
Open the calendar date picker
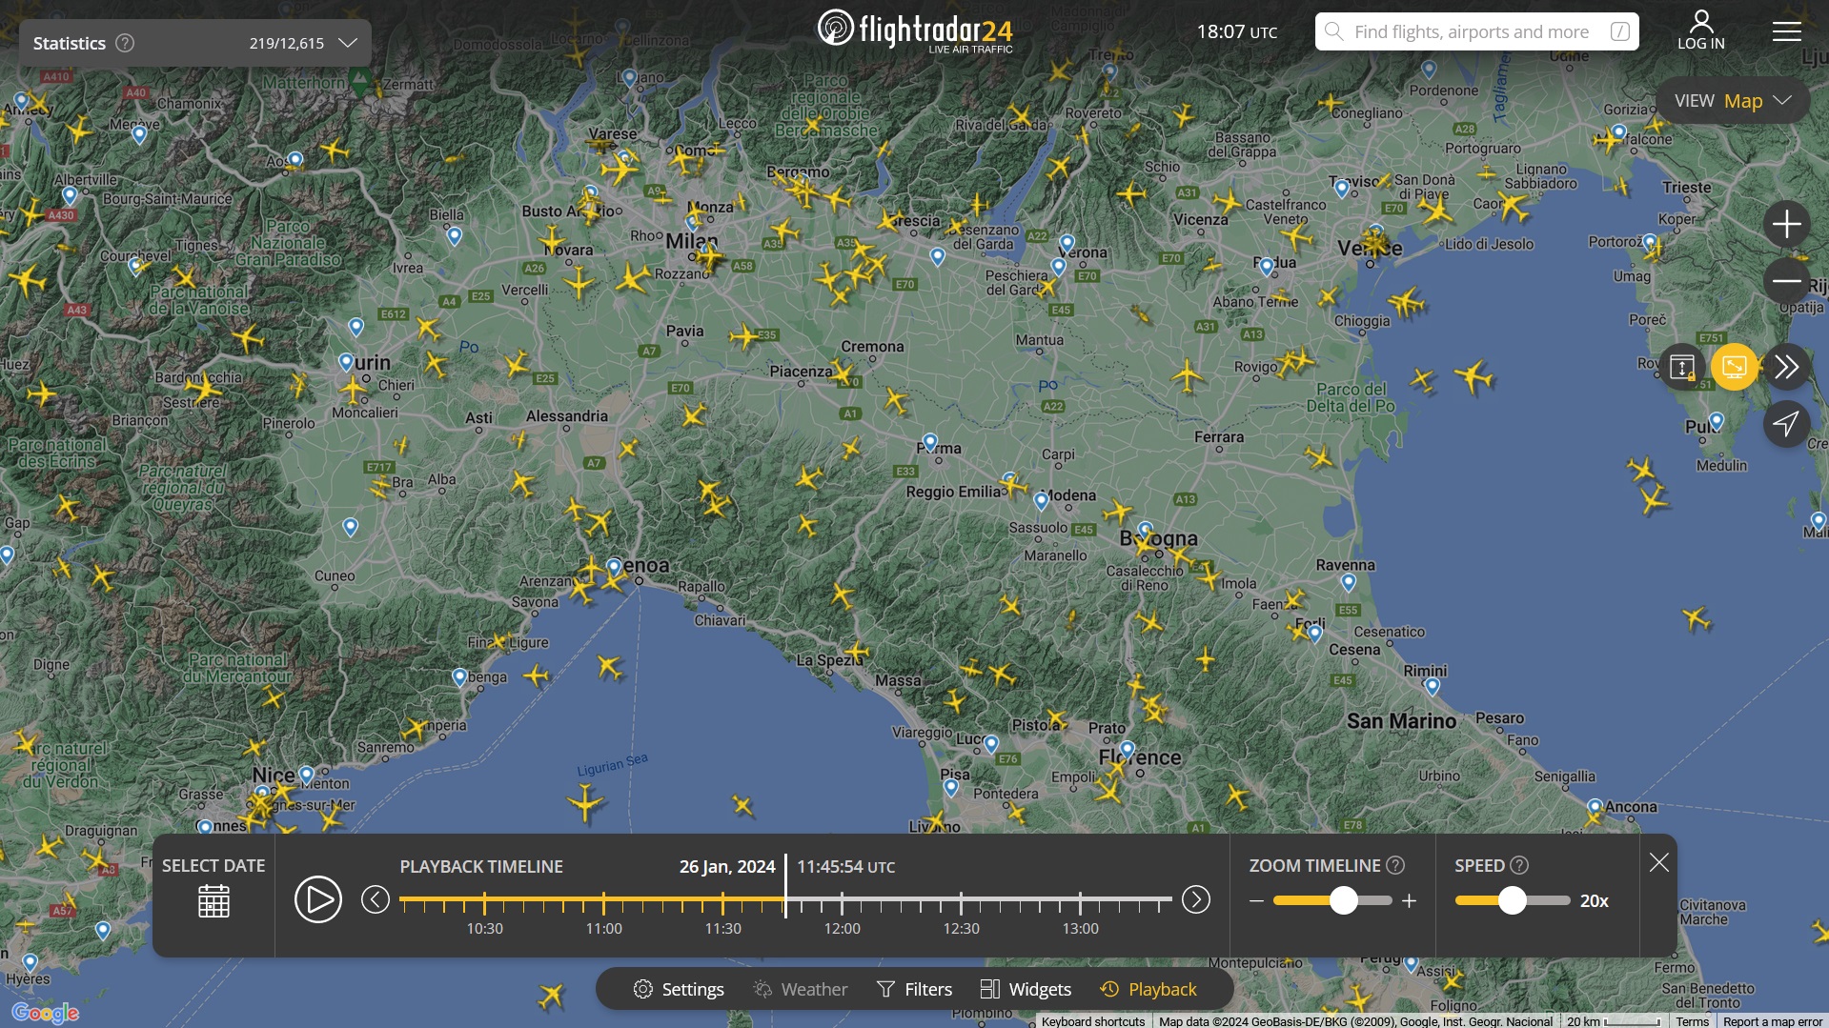(x=213, y=900)
